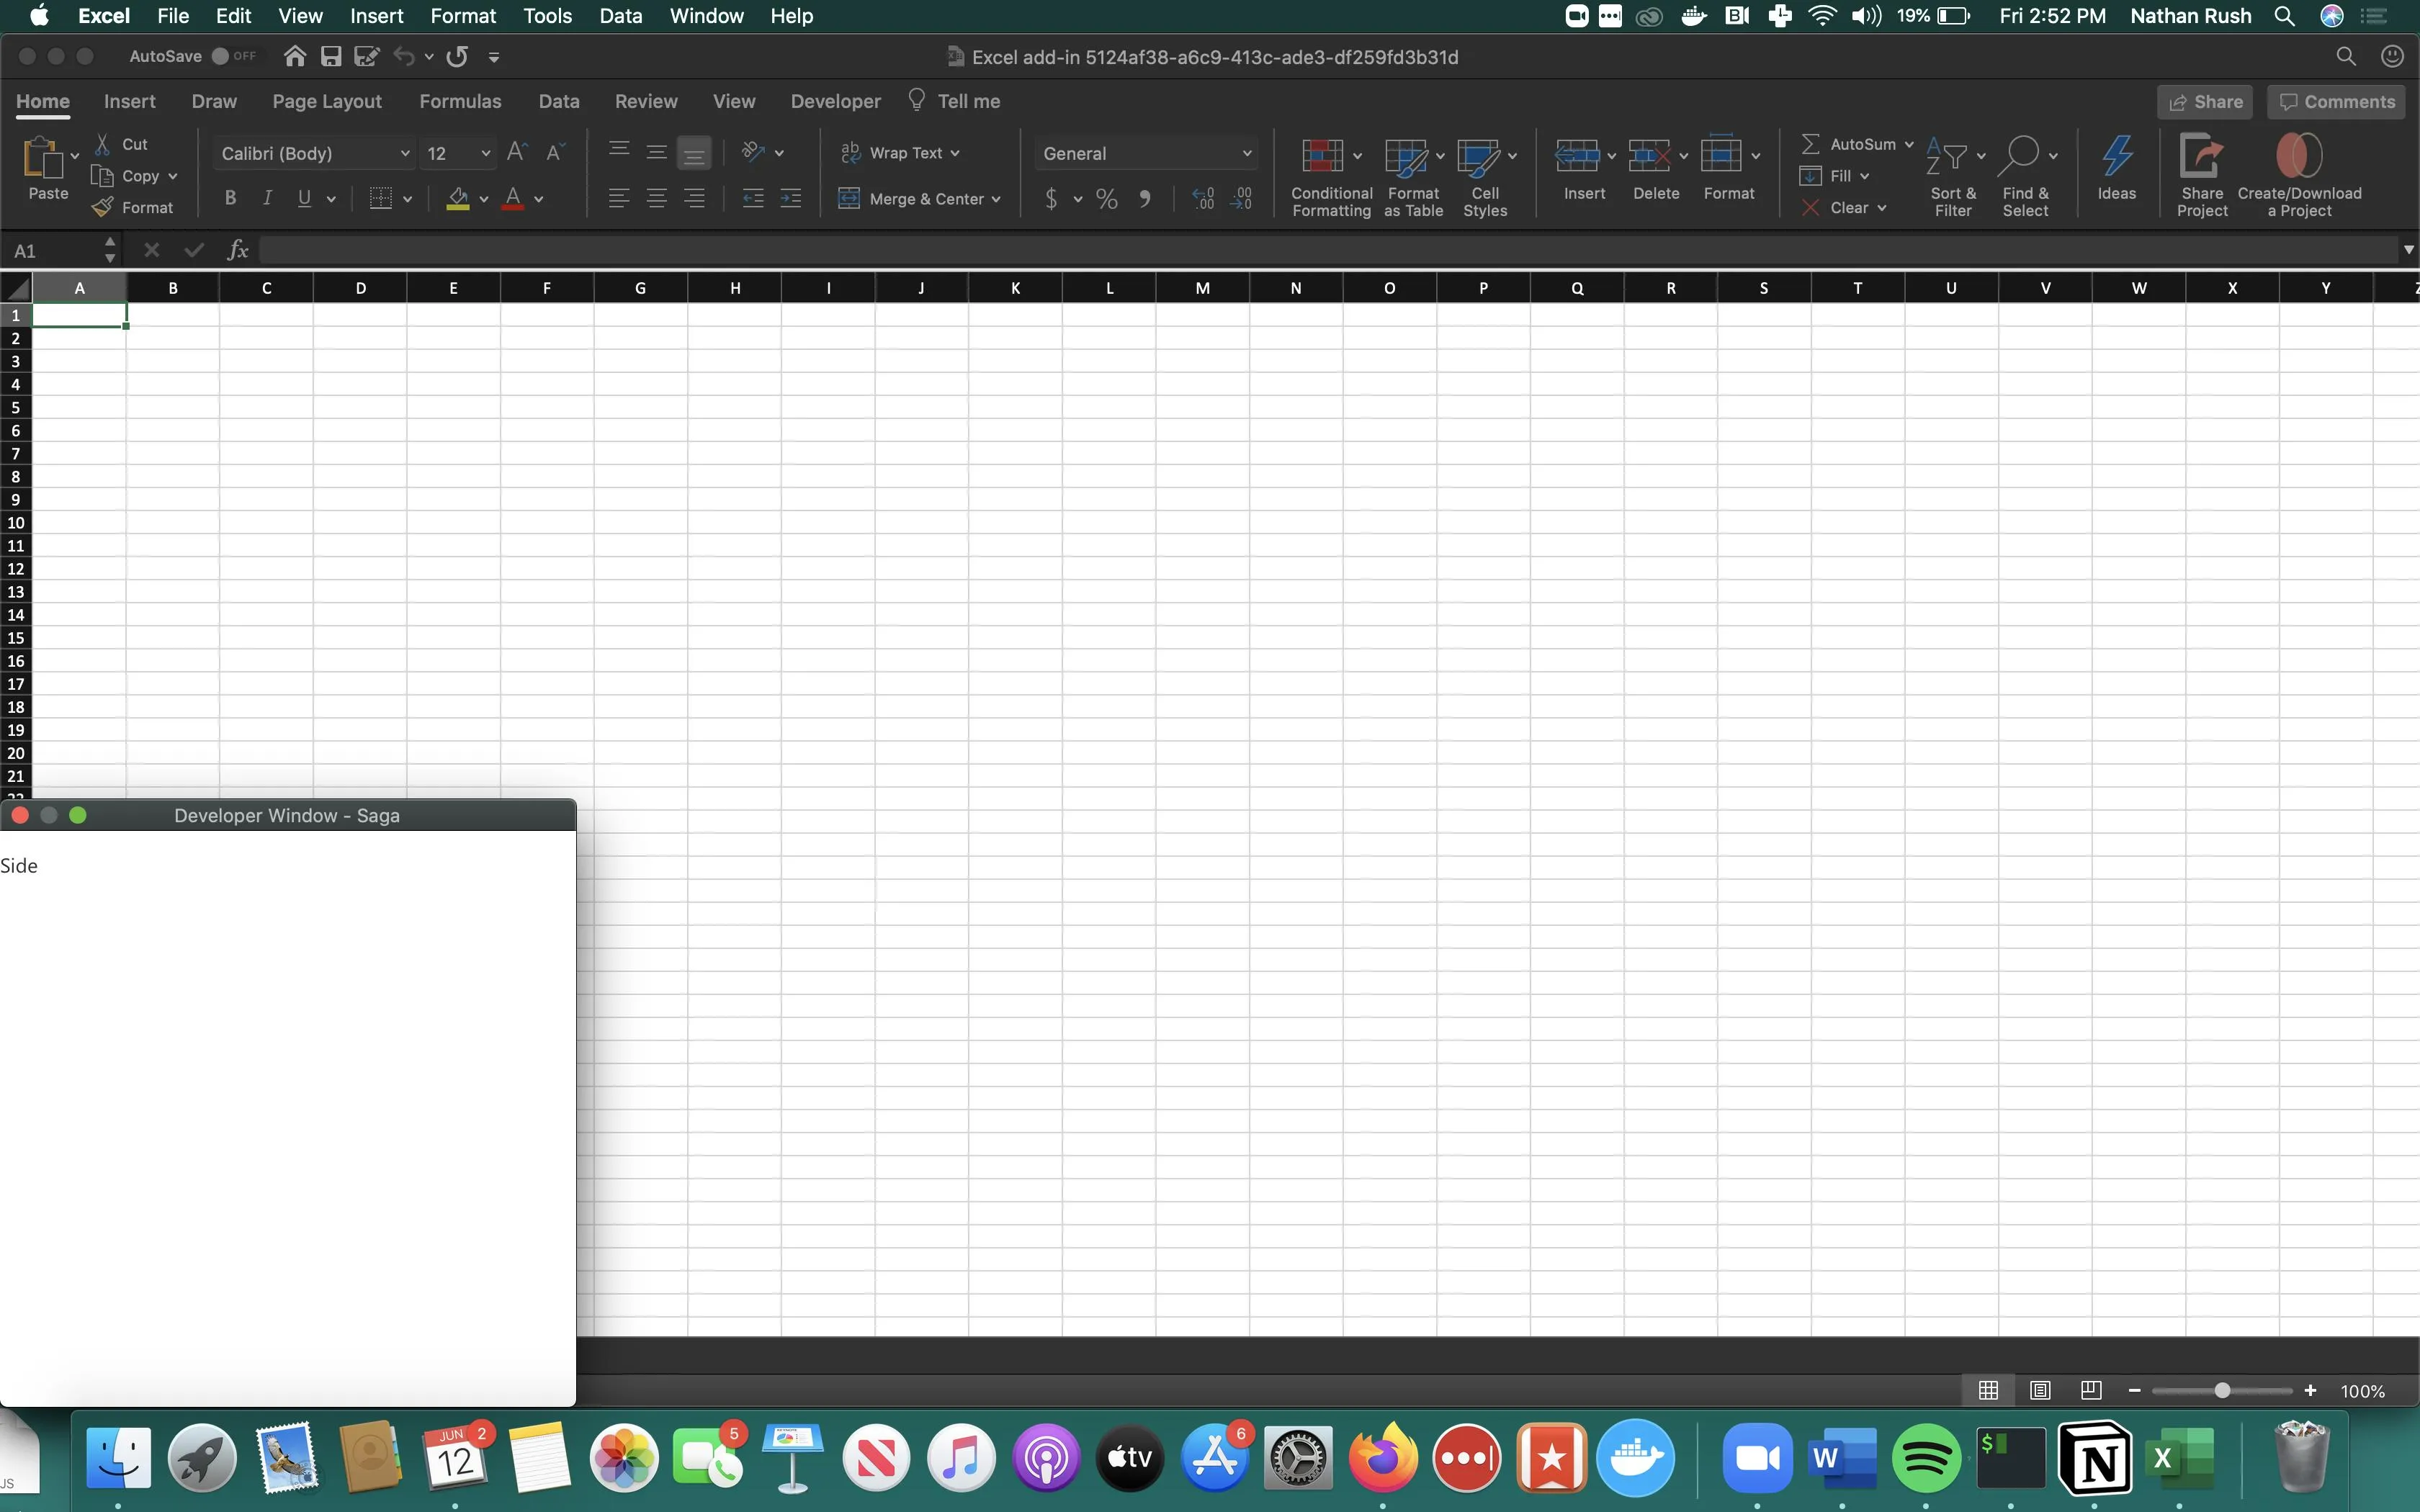The height and width of the screenshot is (1512, 2420).
Task: Click the Percent Style icon
Action: [1106, 199]
